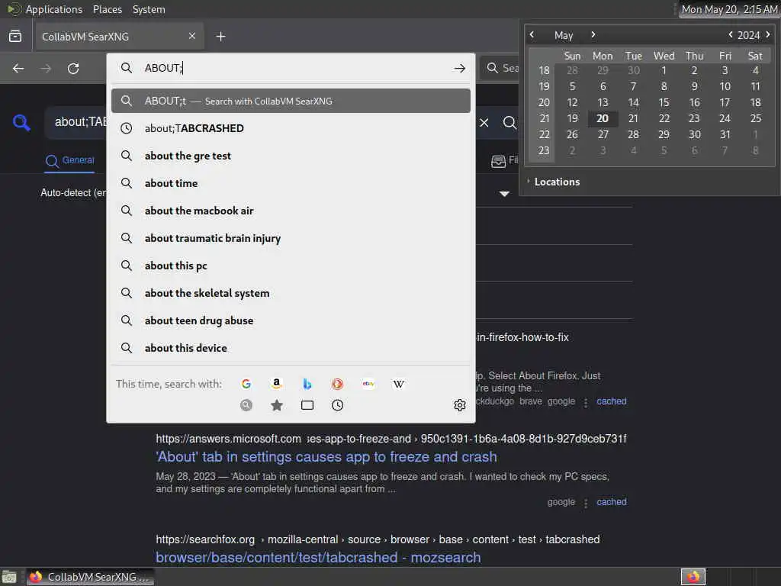Choose about;TABCRASHED history suggestion

click(291, 128)
